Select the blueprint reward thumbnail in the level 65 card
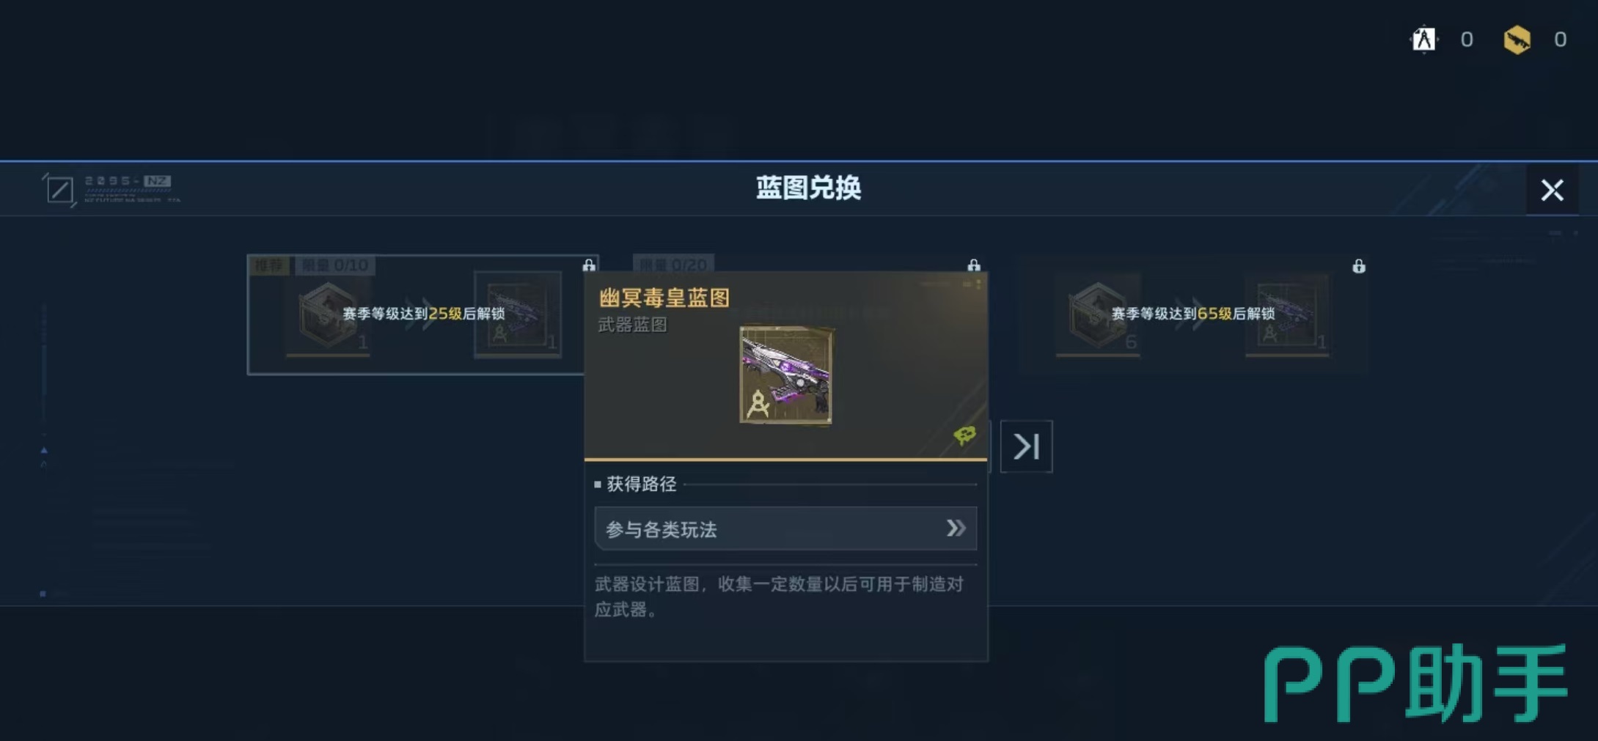Viewport: 1598px width, 741px height. tap(1287, 314)
